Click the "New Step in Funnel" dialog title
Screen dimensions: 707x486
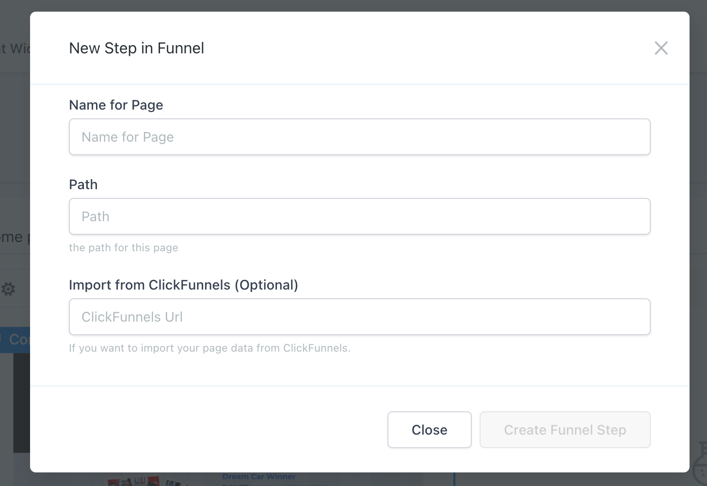click(136, 48)
